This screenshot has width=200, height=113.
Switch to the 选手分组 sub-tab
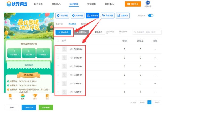(x=59, y=24)
